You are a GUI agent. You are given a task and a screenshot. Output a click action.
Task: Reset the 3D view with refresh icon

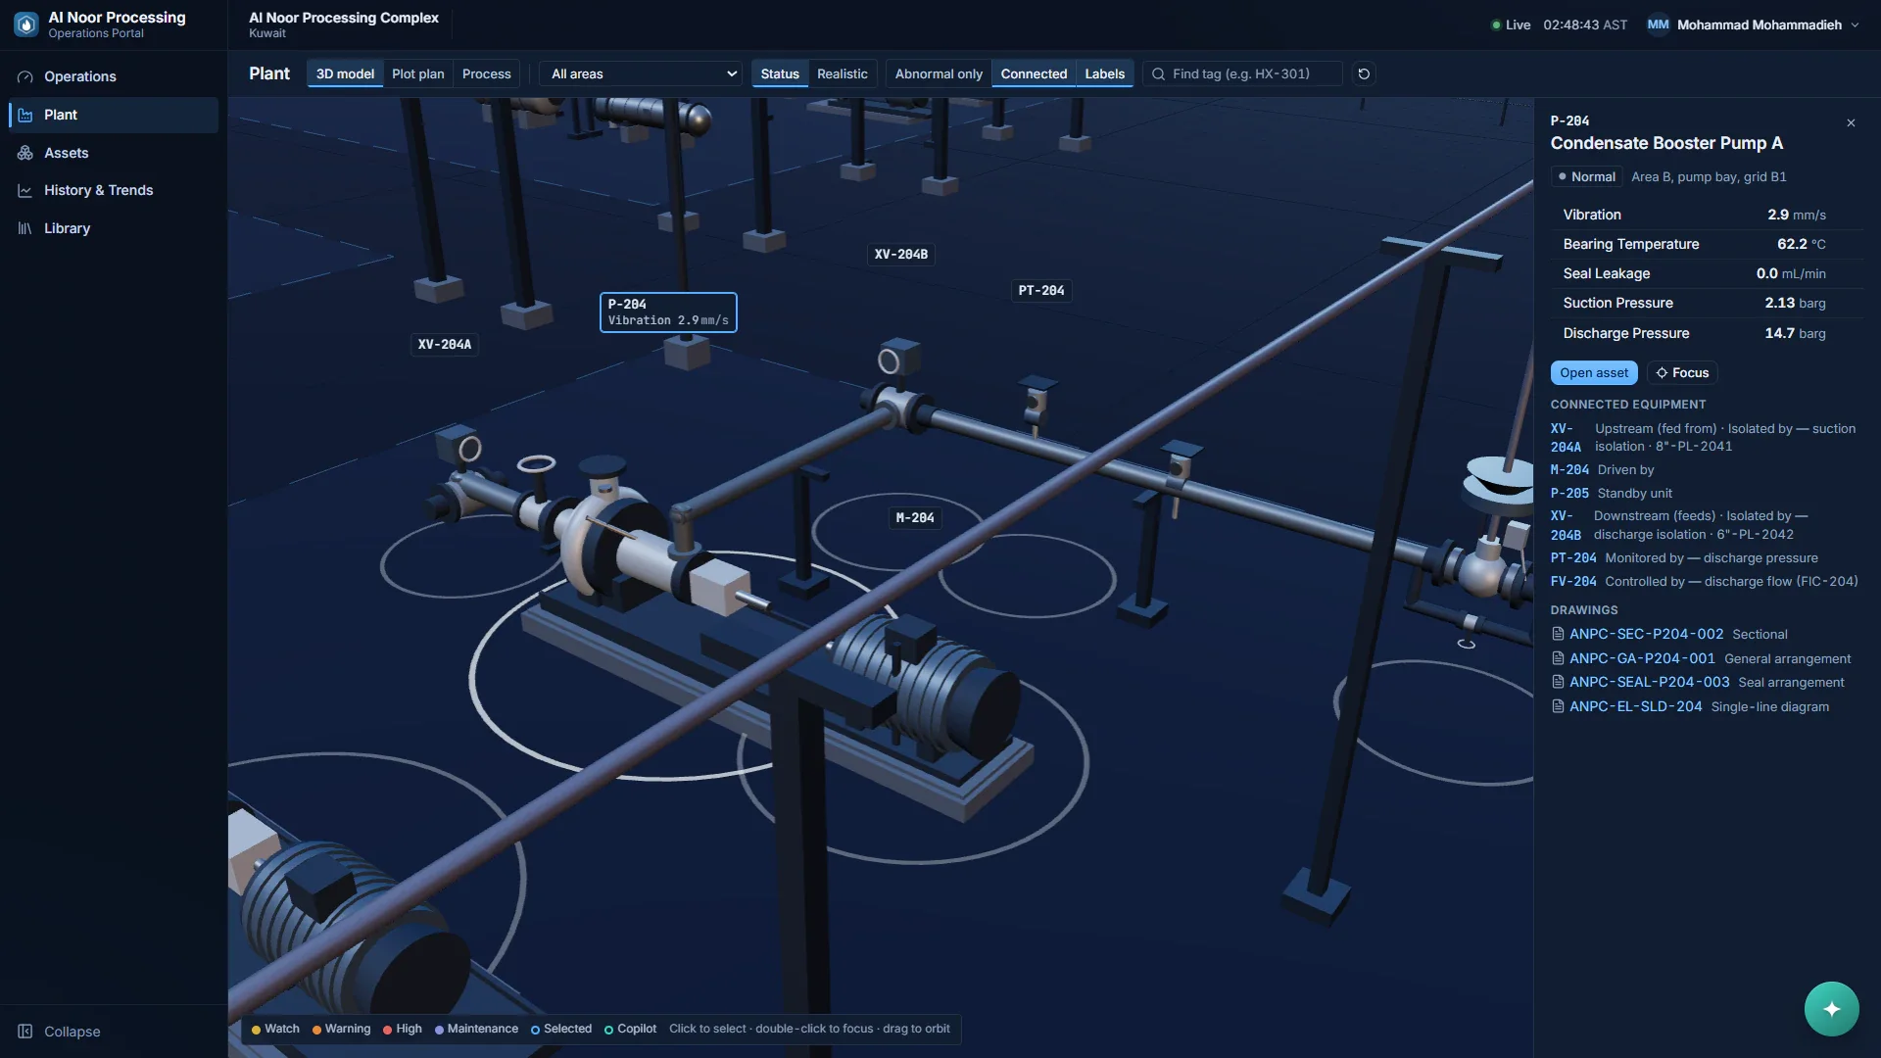pyautogui.click(x=1364, y=73)
